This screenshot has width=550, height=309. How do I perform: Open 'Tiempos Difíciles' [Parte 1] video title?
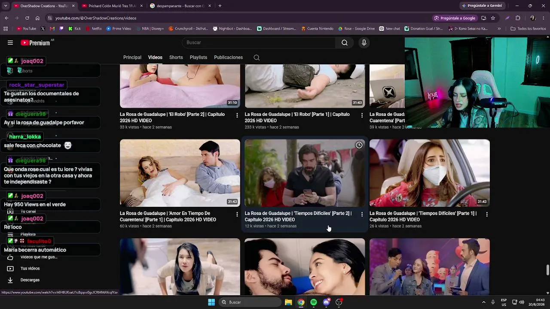[x=423, y=216]
